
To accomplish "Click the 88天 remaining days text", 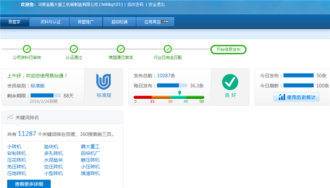I will [69, 96].
